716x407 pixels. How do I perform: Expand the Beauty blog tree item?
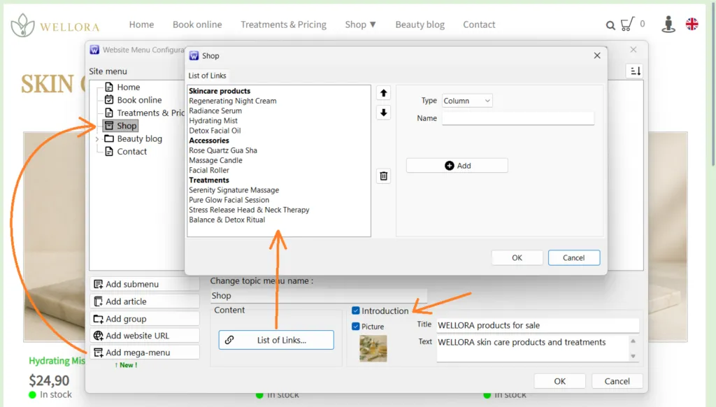point(97,138)
